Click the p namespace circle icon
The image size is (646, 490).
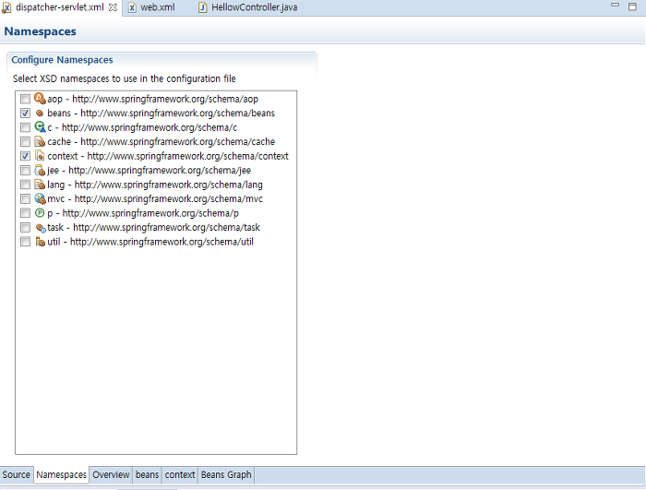(40, 212)
